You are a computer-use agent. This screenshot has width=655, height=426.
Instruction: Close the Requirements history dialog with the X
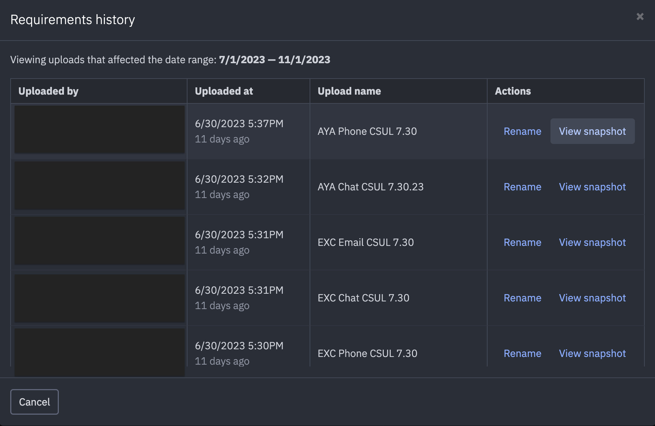640,16
